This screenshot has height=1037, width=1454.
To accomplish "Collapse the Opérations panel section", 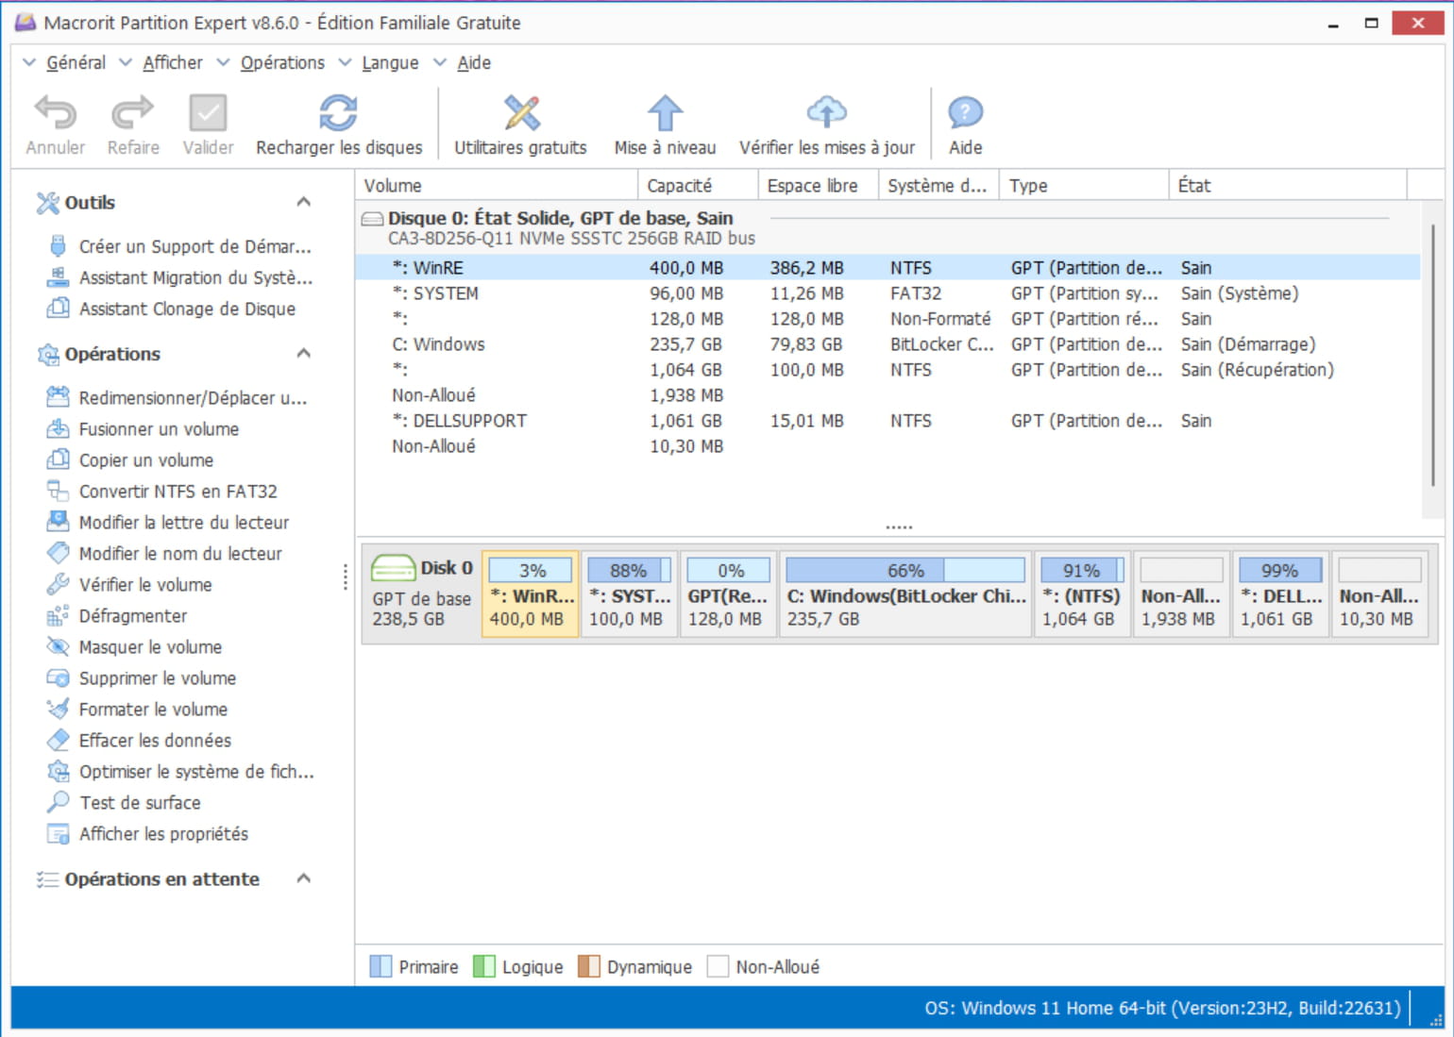I will pos(304,354).
